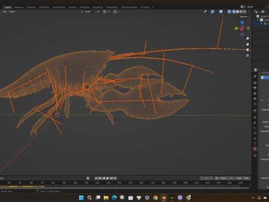The image size is (269, 202).
Task: Click the green Y axis gizmo
Action: [236, 28]
